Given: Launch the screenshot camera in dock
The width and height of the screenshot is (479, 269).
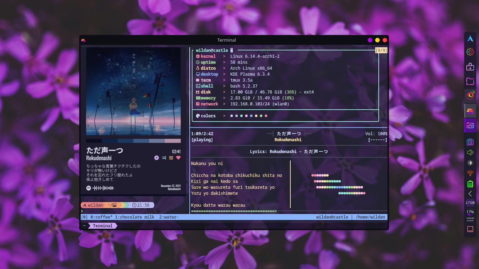Looking at the screenshot, I should tap(470, 125).
